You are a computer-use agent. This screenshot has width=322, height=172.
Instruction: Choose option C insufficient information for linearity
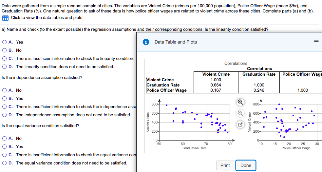[x=4, y=59]
